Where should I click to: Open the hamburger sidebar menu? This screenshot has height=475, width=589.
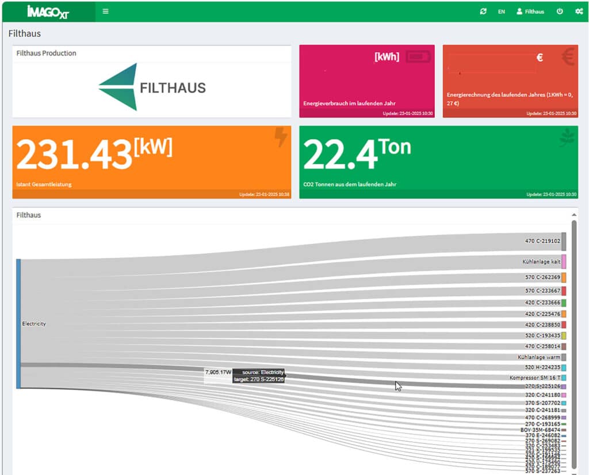point(105,11)
